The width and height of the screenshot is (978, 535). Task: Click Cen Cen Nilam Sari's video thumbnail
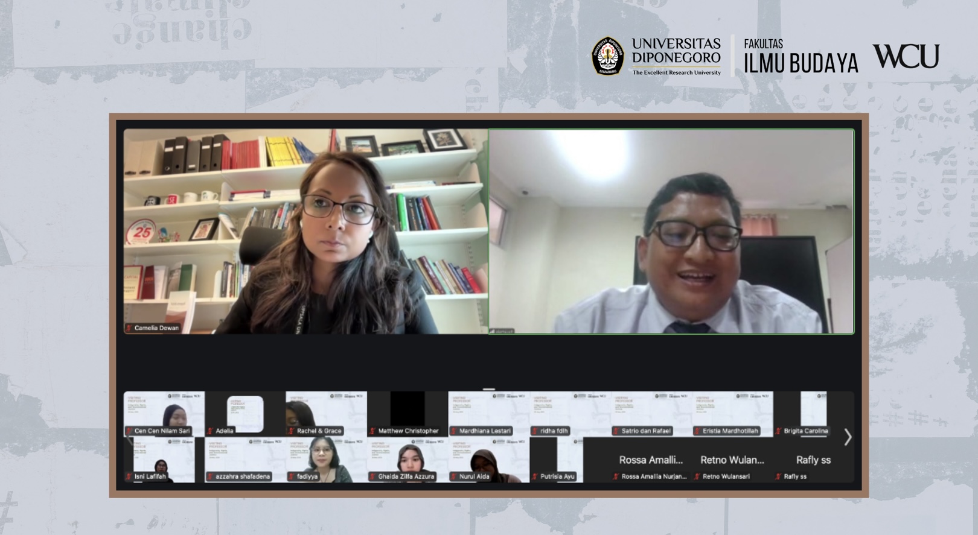pos(164,413)
